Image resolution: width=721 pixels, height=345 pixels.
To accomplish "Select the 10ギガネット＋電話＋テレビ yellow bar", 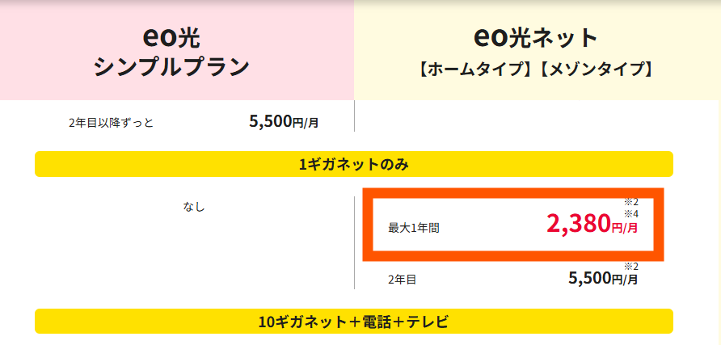I will pyautogui.click(x=353, y=321).
